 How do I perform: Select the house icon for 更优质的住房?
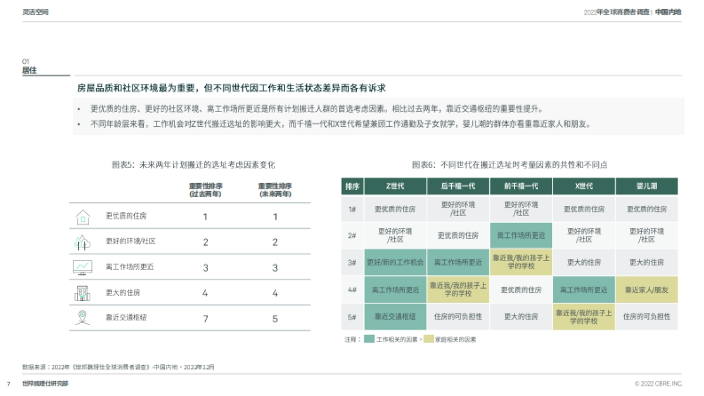click(x=84, y=215)
